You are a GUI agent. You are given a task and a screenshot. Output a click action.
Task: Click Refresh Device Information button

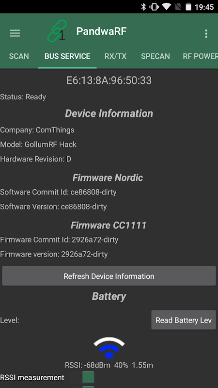click(x=109, y=276)
